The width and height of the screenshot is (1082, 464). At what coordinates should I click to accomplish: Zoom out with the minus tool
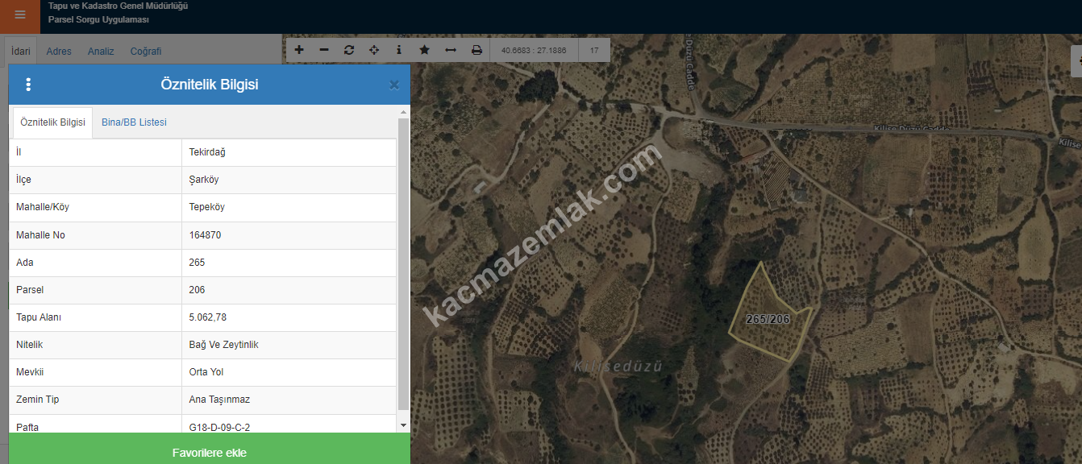pos(324,50)
